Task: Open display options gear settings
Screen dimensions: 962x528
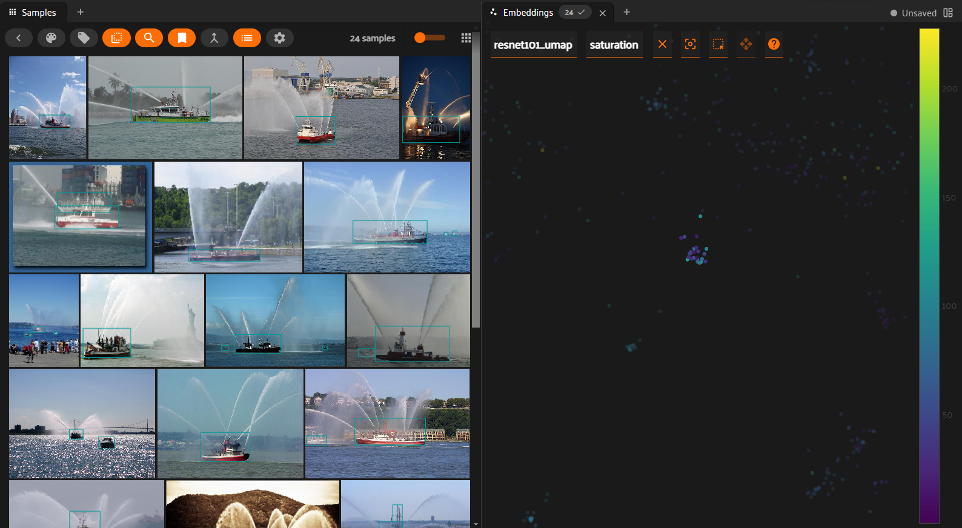Action: 279,38
